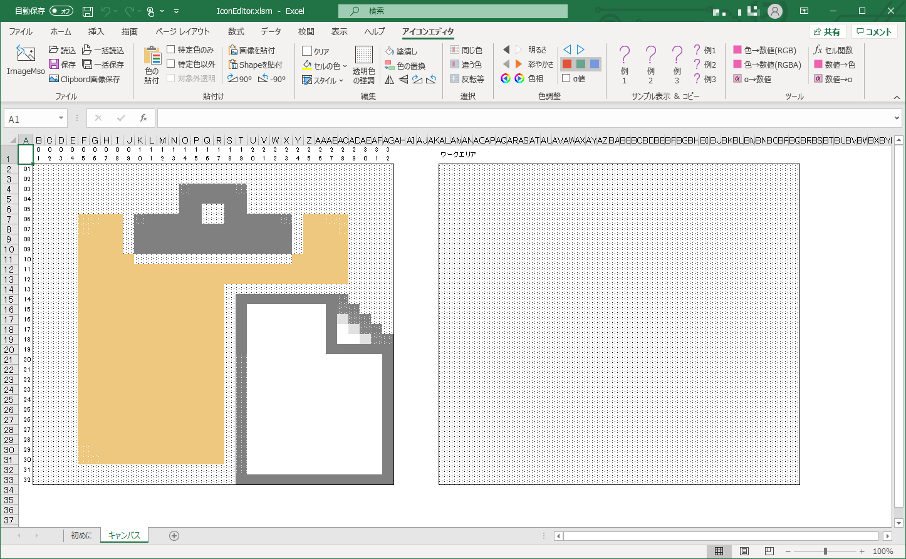The width and height of the screenshot is (906, 559).
Task: Click 色の置換 replace color
Action: point(405,66)
